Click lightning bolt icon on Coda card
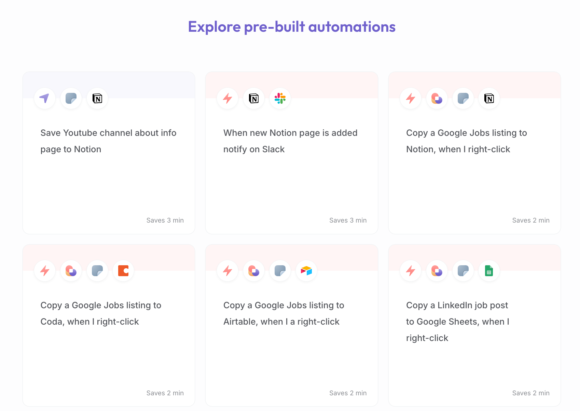This screenshot has width=580, height=411. pos(45,271)
